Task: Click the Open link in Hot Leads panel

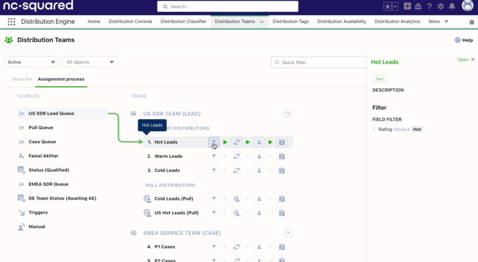Action: pyautogui.click(x=463, y=59)
